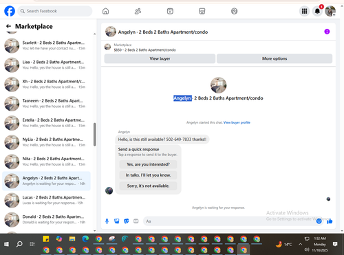
Task: Send a thumbs-up like
Action: 330,221
